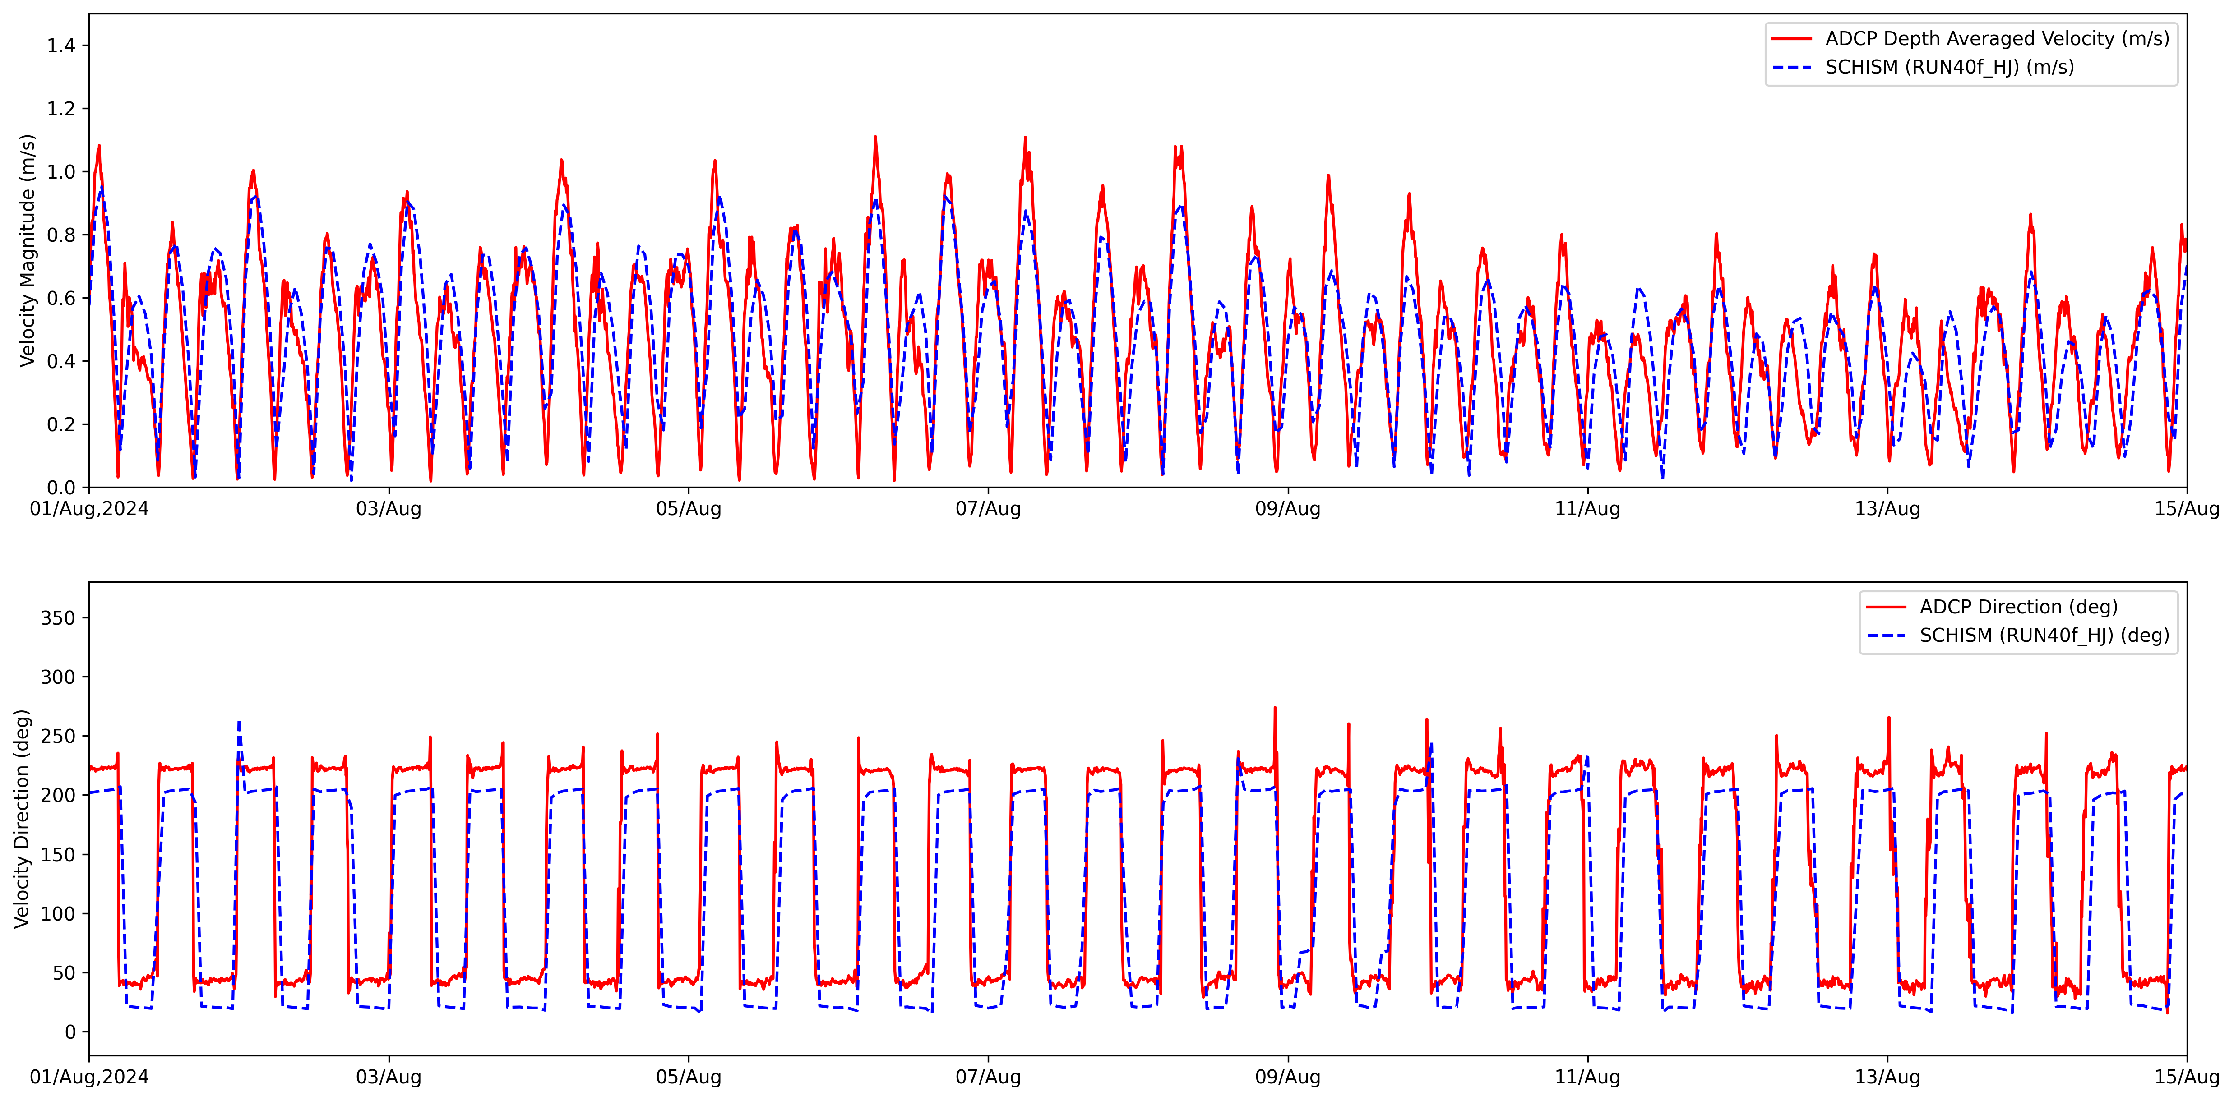Click 15/Aug tick label on top plot
The width and height of the screenshot is (2234, 1101).
(2186, 509)
